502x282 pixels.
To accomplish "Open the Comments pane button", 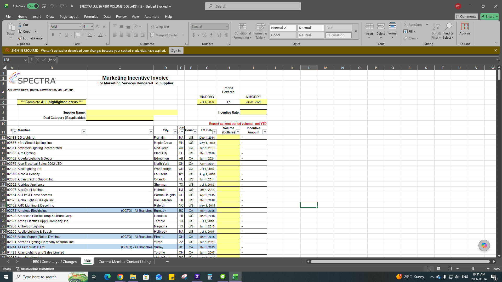I will tap(466, 16).
